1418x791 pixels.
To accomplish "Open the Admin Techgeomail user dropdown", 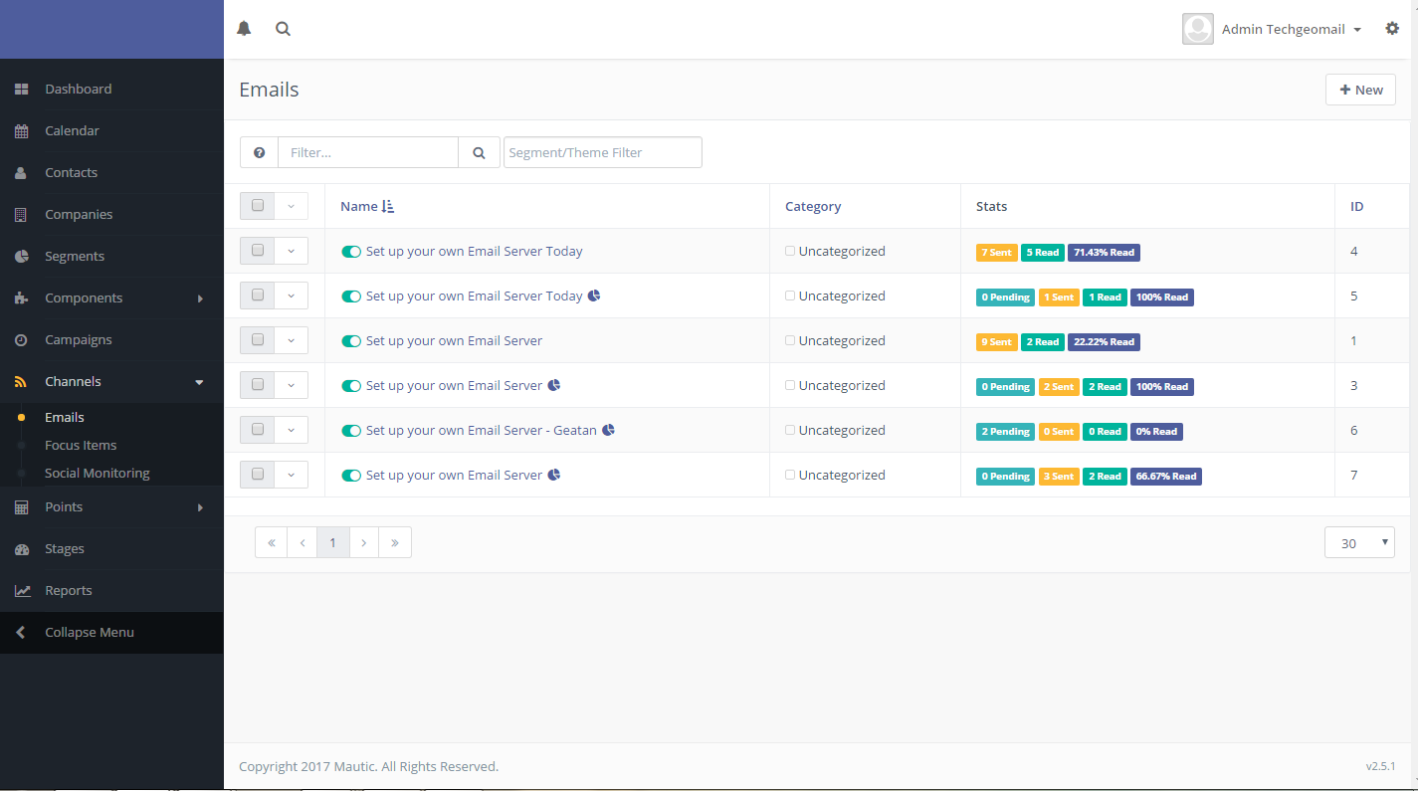I will pos(1291,30).
